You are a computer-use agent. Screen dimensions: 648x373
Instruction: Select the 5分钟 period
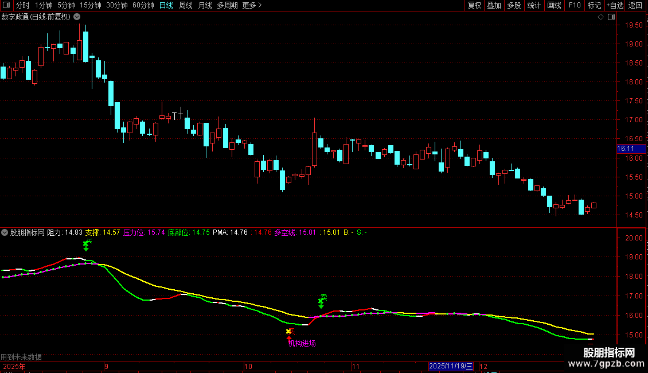(66, 5)
